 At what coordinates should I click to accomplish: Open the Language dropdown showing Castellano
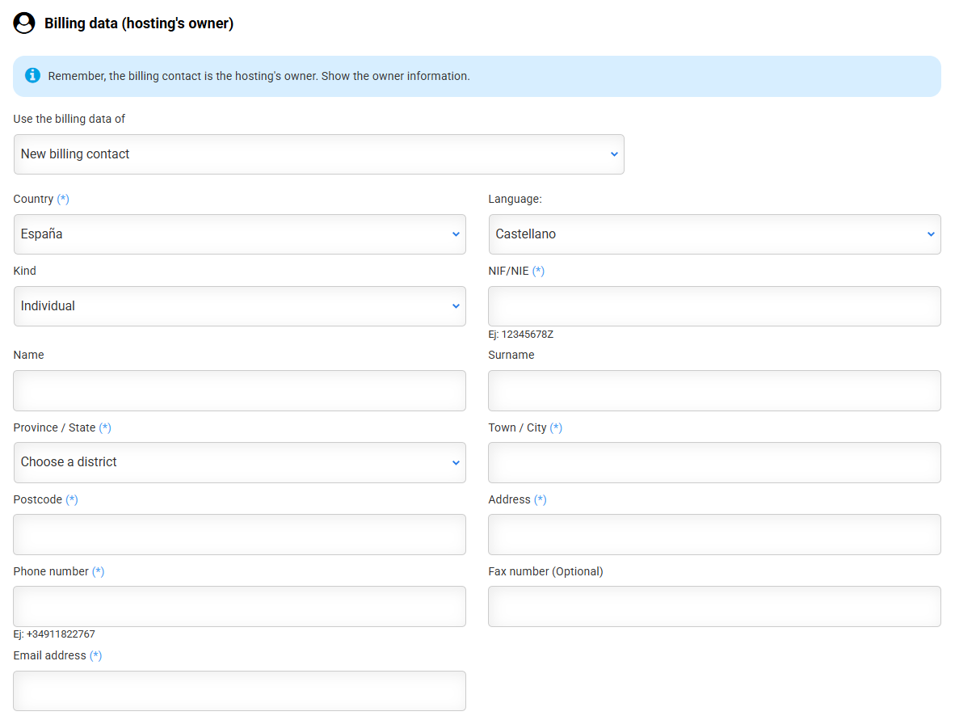(x=714, y=234)
